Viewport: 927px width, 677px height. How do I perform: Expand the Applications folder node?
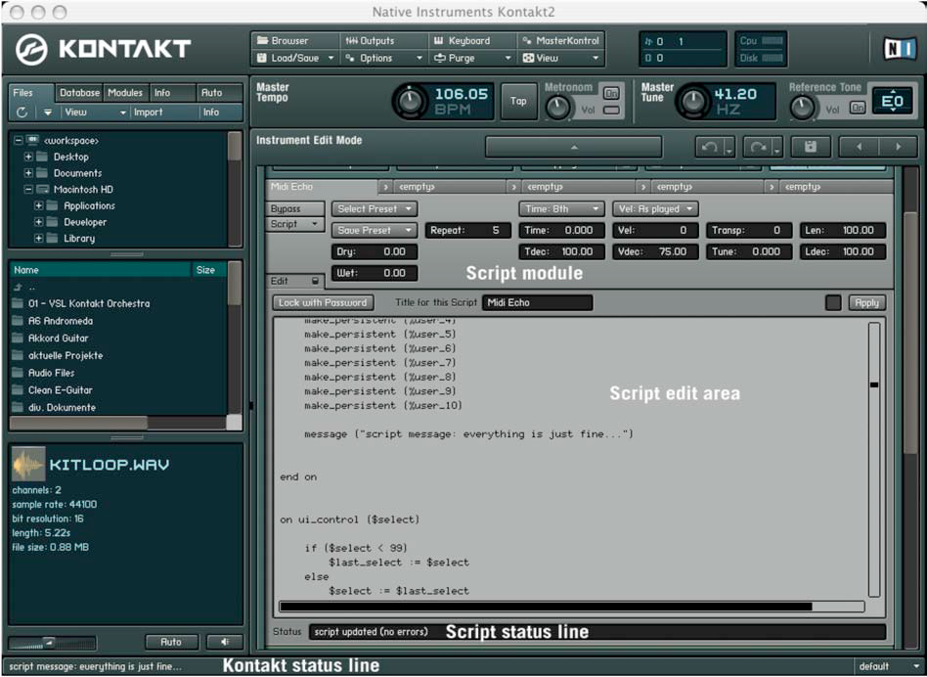click(38, 205)
